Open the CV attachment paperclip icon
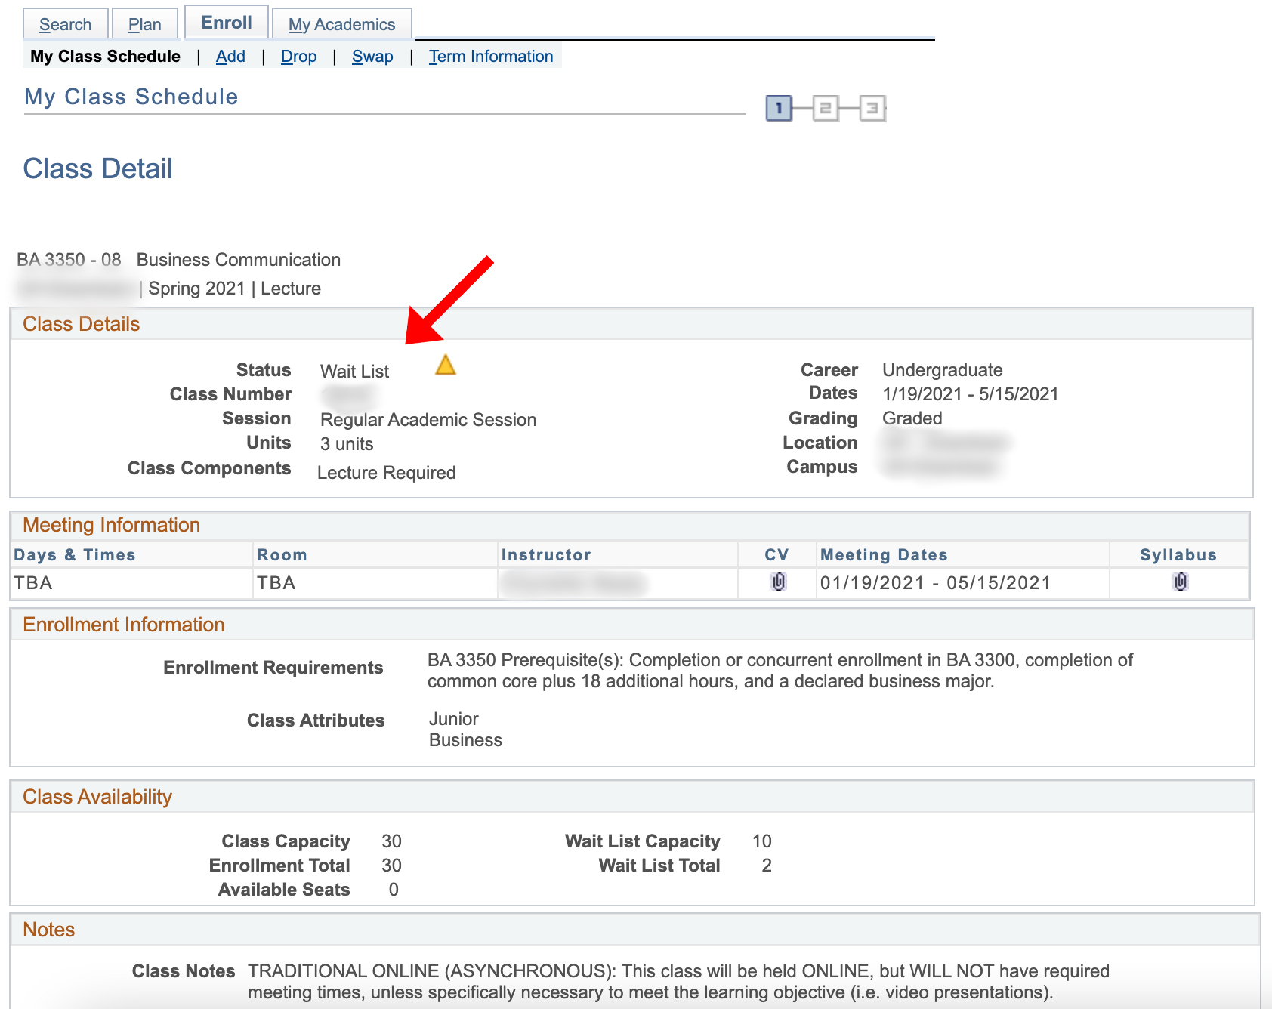The height and width of the screenshot is (1009, 1272). [x=778, y=582]
